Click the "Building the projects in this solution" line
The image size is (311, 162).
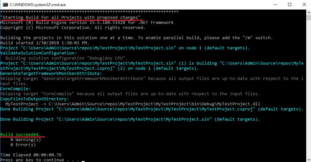click(136, 38)
